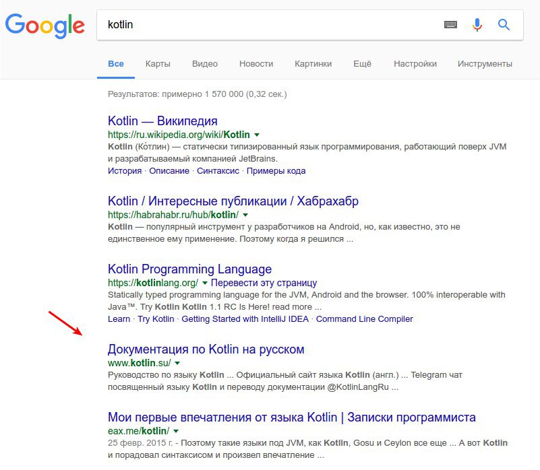The width and height of the screenshot is (540, 470).
Task: Open Документация по Kotlin на русском
Action: 206,349
